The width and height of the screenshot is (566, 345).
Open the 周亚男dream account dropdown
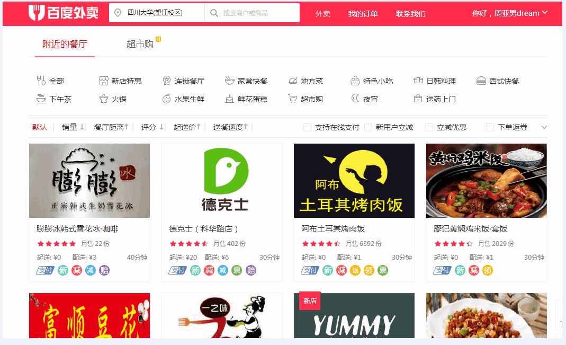coord(510,13)
